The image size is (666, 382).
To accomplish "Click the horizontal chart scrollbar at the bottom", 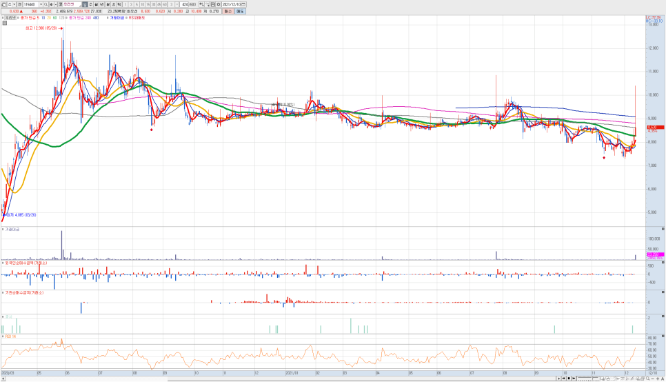I will click(279, 378).
